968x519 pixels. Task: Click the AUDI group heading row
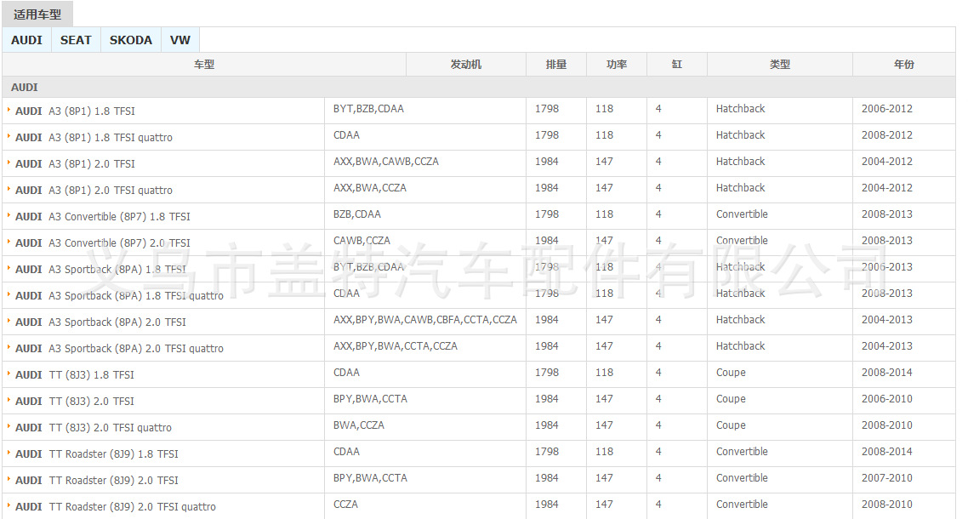479,87
